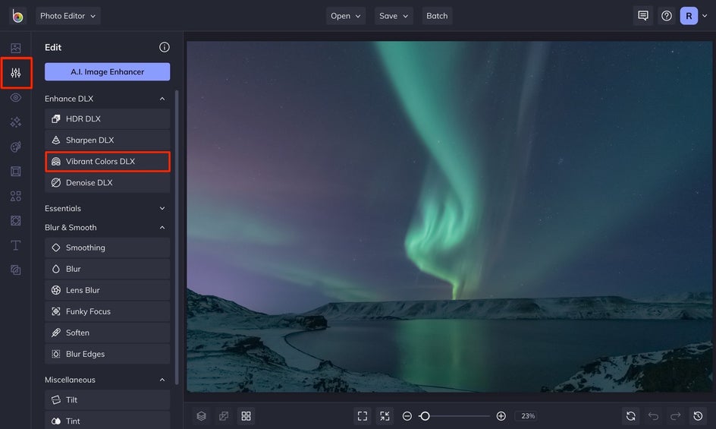The height and width of the screenshot is (429, 716).
Task: Click the reset rotate icon in bottom bar
Action: [630, 416]
